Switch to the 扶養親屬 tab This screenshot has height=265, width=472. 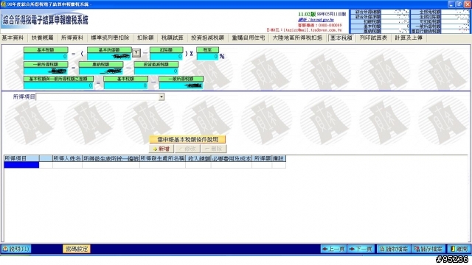coord(43,38)
